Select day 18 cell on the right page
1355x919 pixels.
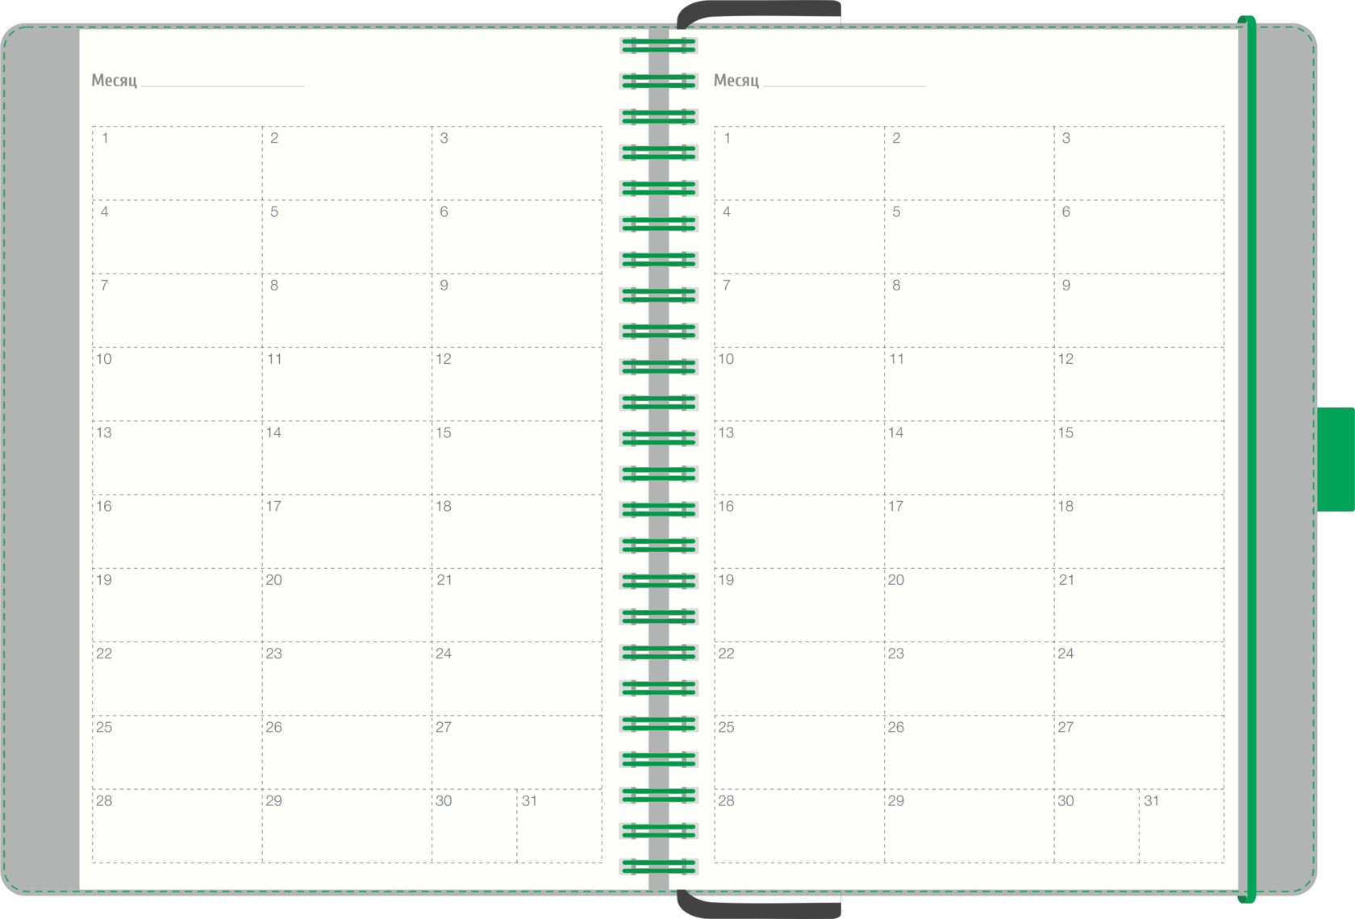coord(1139,532)
